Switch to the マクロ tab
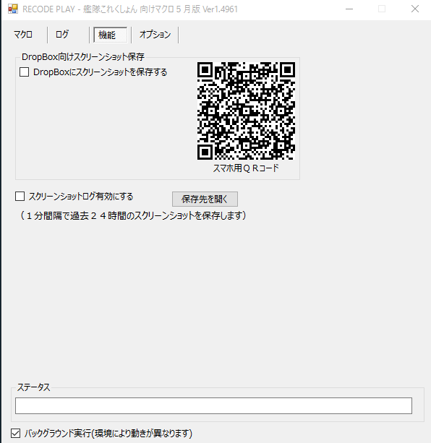 pos(23,35)
